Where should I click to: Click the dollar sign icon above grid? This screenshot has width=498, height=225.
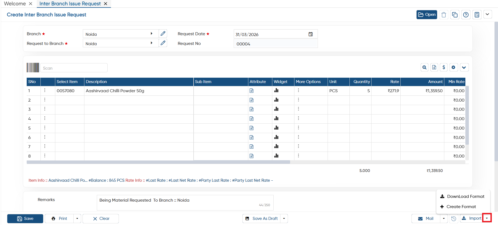click(444, 67)
